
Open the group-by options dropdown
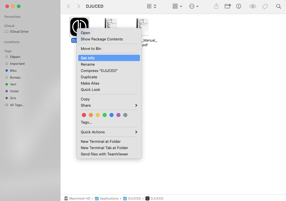click(177, 6)
